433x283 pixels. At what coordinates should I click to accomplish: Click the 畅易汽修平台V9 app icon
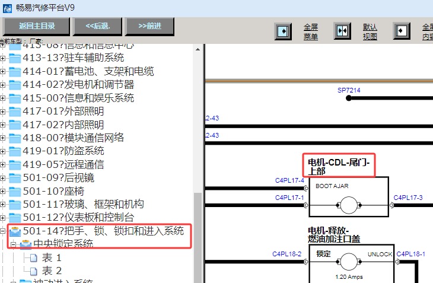tap(7, 8)
